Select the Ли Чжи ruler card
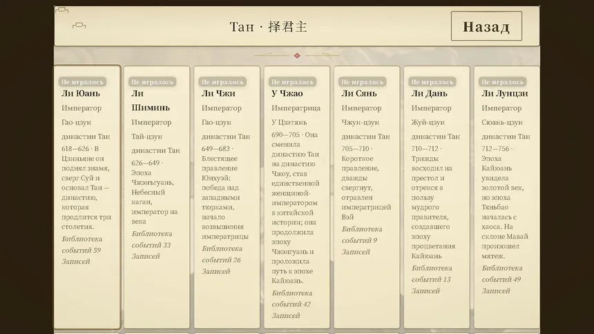The height and width of the screenshot is (334, 594). click(x=227, y=197)
